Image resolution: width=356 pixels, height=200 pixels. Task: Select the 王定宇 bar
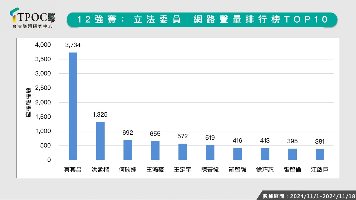[182, 152]
